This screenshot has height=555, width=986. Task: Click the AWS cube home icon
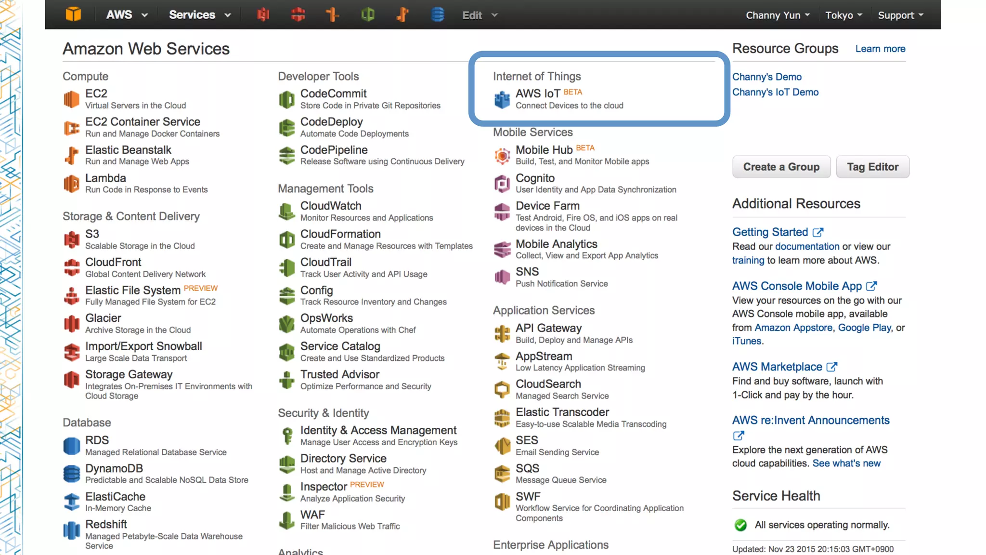[73, 14]
